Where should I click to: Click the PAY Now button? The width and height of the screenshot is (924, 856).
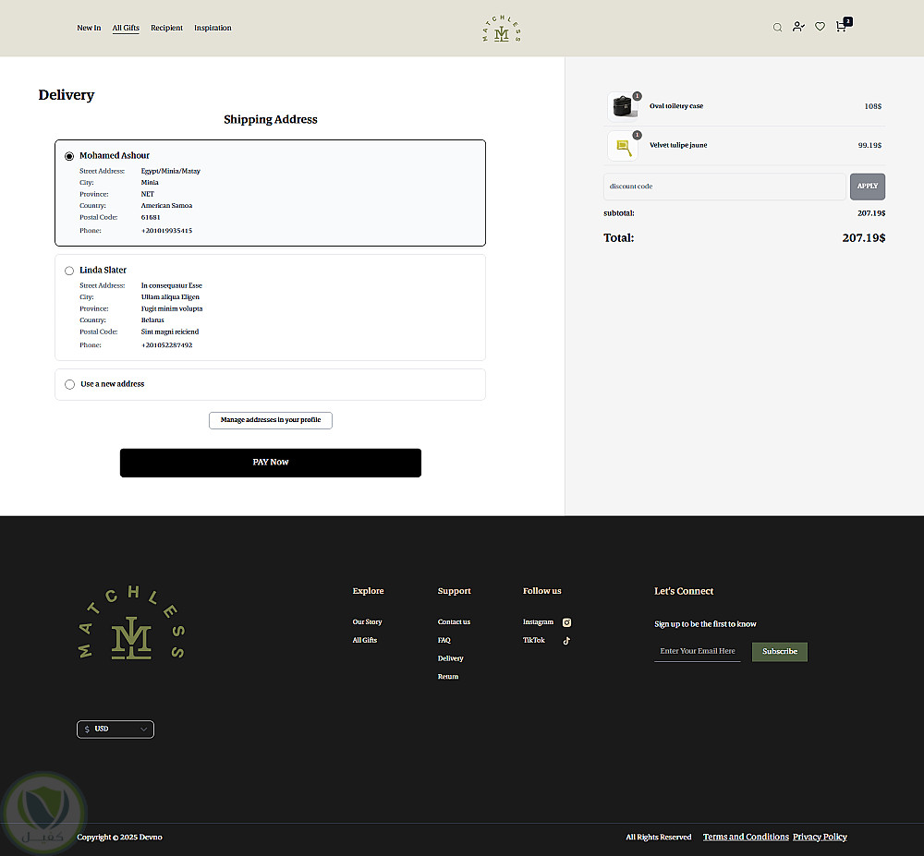pyautogui.click(x=271, y=463)
